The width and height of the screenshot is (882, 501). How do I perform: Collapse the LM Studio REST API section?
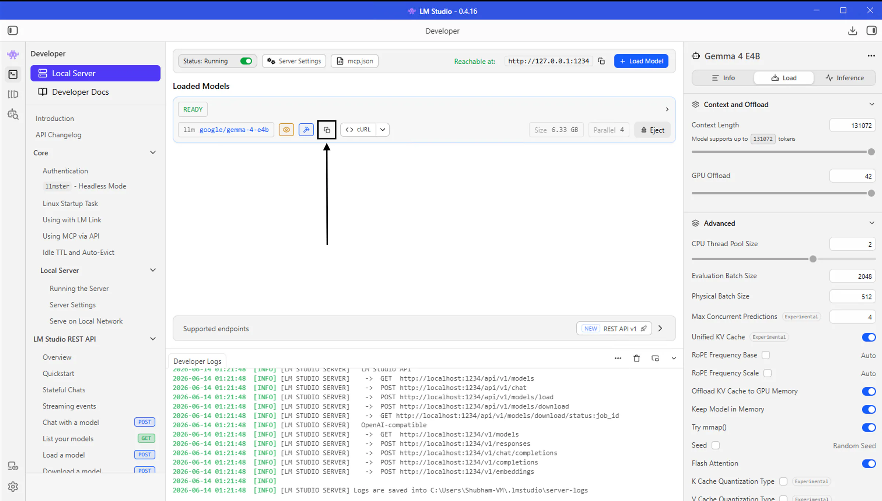tap(153, 339)
